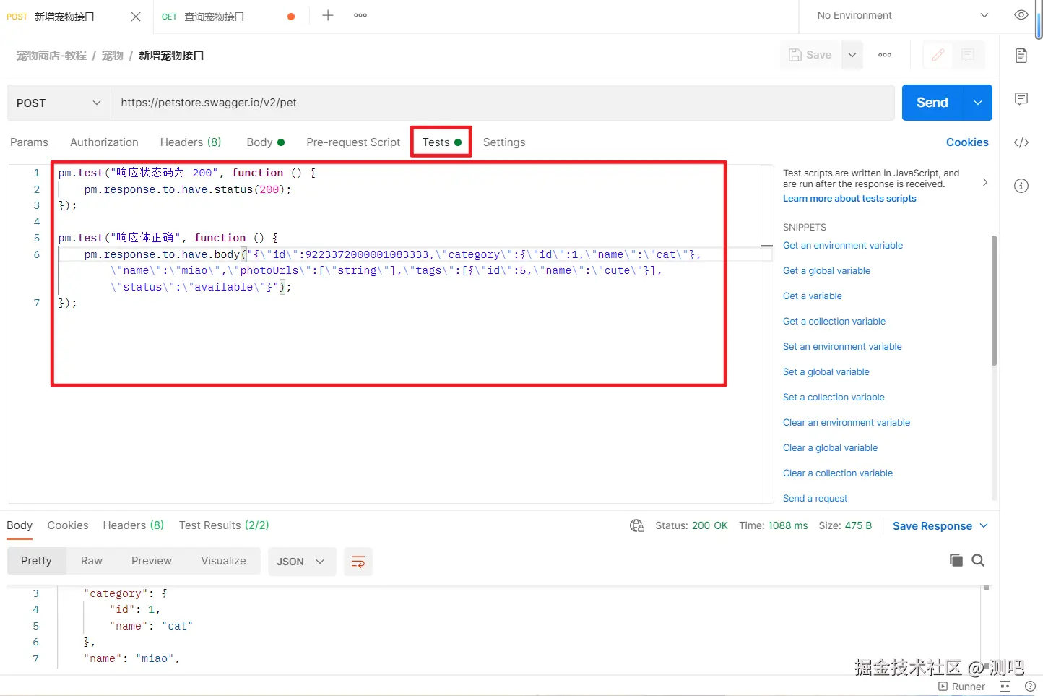
Task: Open the help icon in status bar
Action: click(x=1030, y=687)
